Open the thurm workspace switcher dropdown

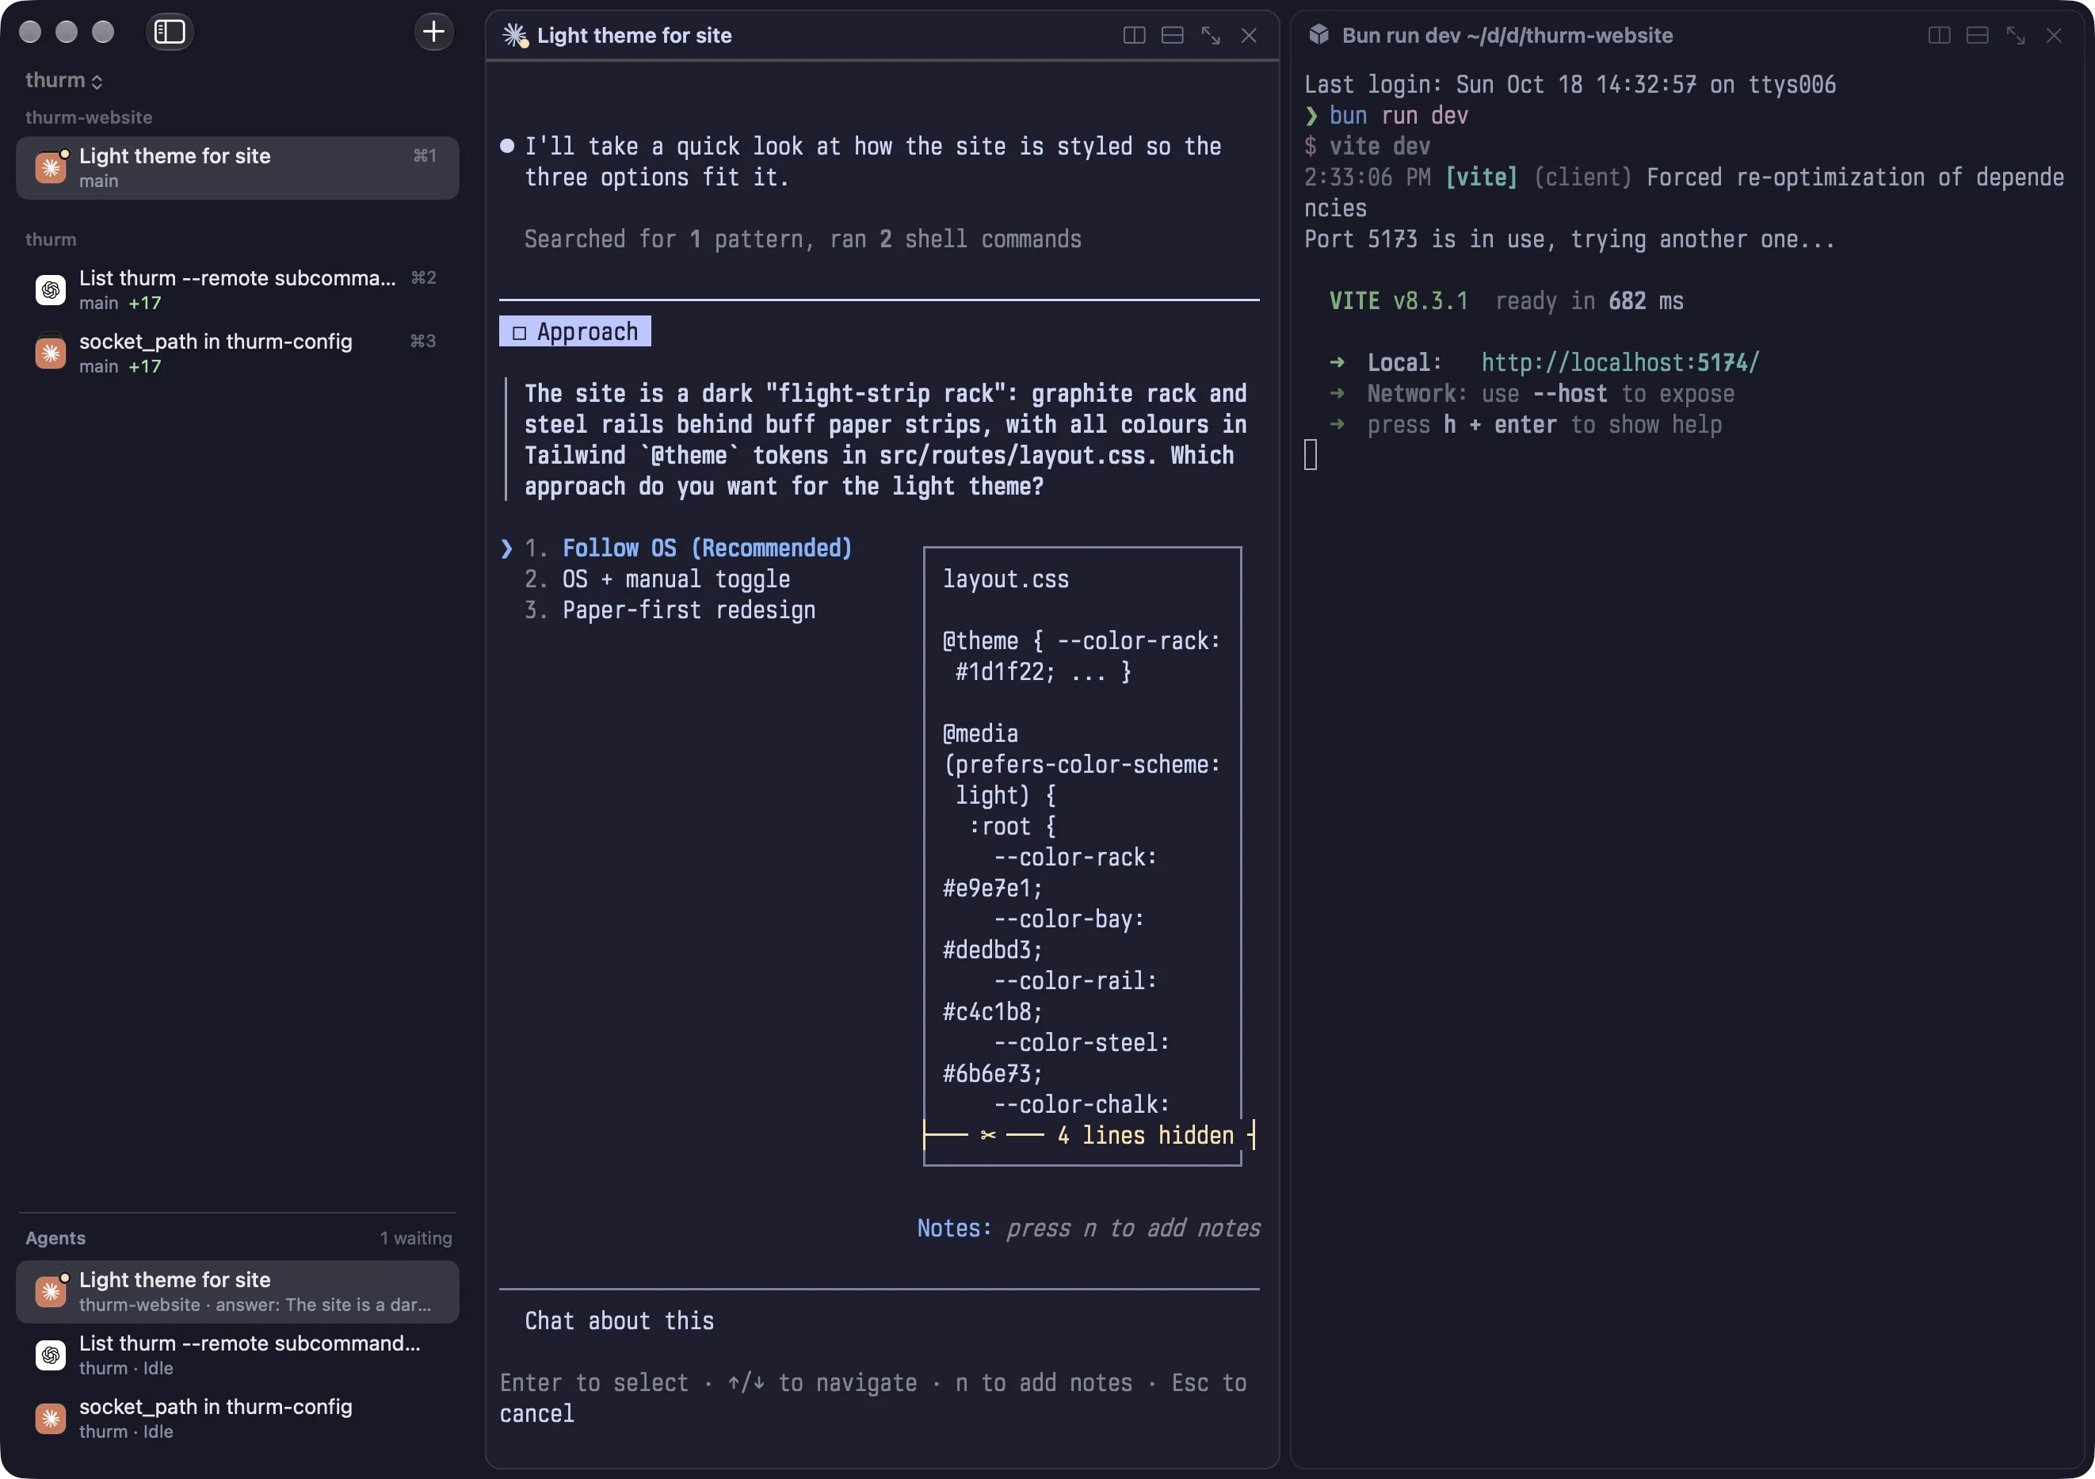pyautogui.click(x=64, y=80)
